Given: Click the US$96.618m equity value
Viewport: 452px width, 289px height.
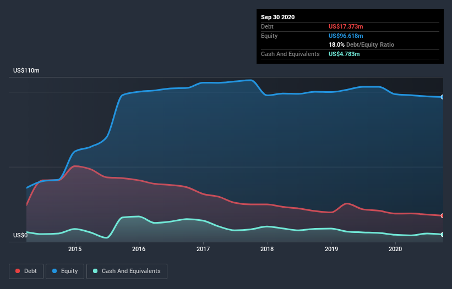Looking at the screenshot, I should click(x=346, y=36).
